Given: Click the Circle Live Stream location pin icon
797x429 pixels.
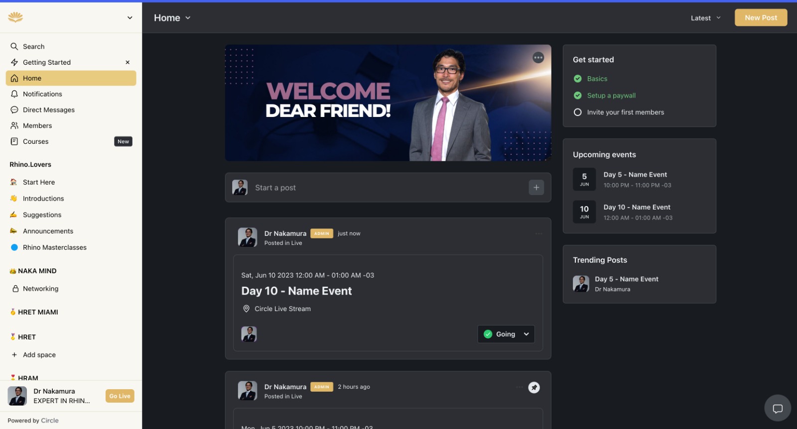Looking at the screenshot, I should (246, 309).
